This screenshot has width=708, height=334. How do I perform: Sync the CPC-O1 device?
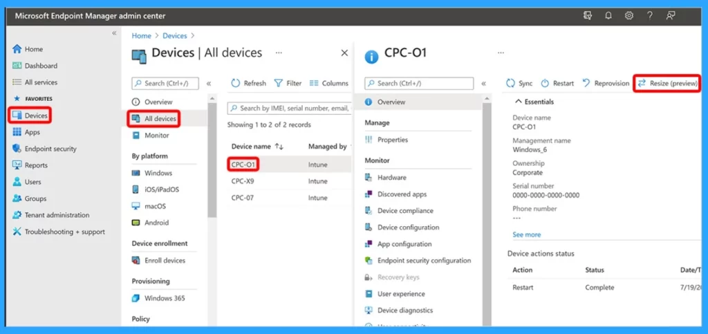tap(519, 84)
